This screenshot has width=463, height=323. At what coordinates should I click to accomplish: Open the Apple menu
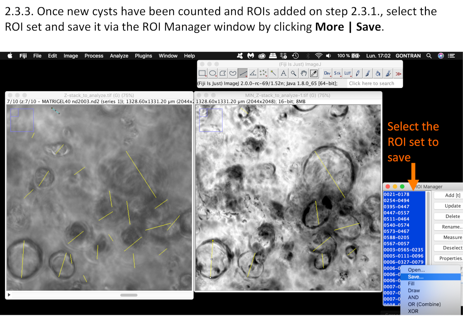point(10,56)
